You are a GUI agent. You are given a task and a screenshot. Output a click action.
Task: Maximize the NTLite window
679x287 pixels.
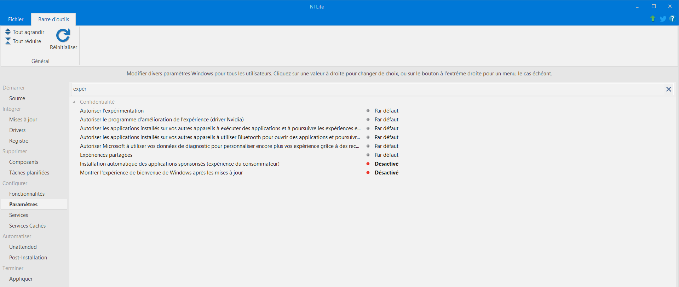(654, 6)
